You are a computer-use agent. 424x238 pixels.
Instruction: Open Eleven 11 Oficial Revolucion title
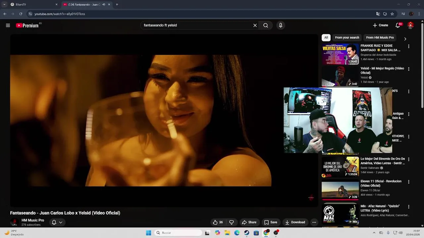point(381,183)
